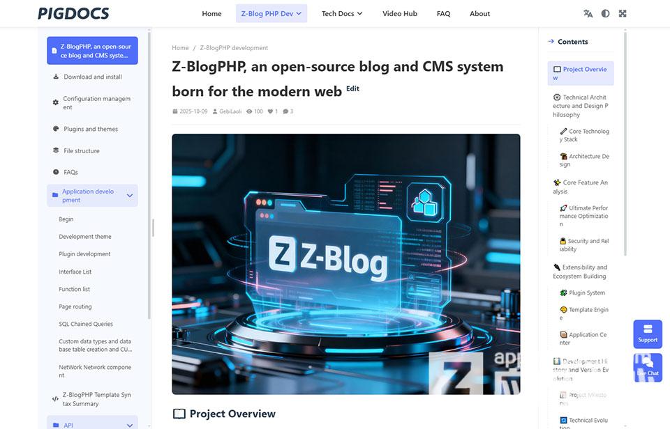670x429 pixels.
Task: Open the Support floating button
Action: (647, 333)
